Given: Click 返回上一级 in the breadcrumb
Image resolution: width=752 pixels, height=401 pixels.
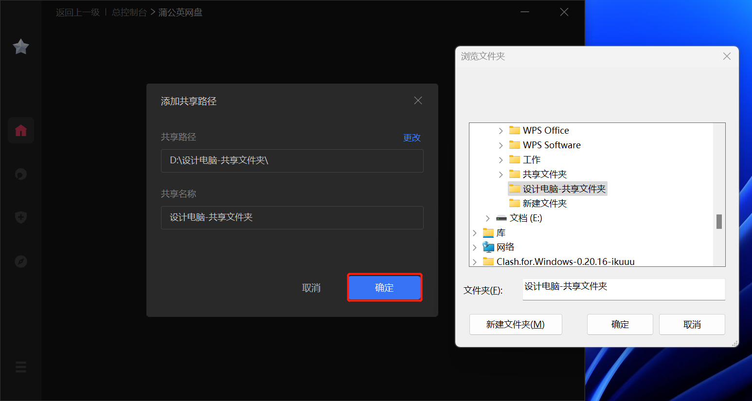Looking at the screenshot, I should point(77,13).
